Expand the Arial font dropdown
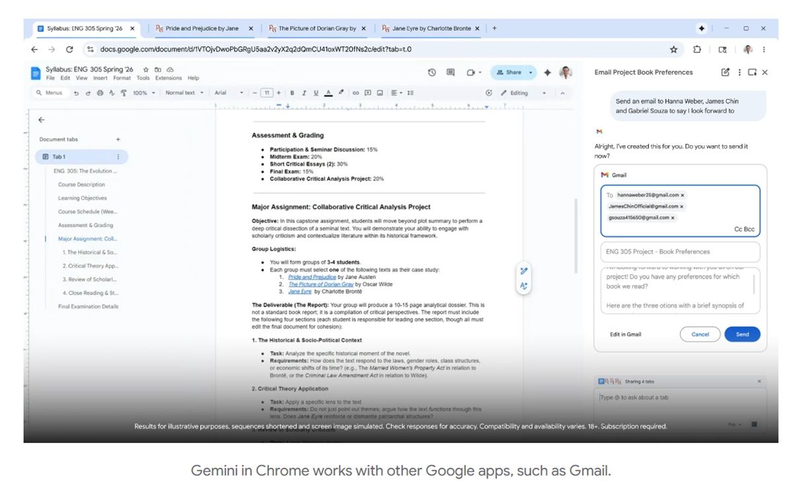 (229, 93)
